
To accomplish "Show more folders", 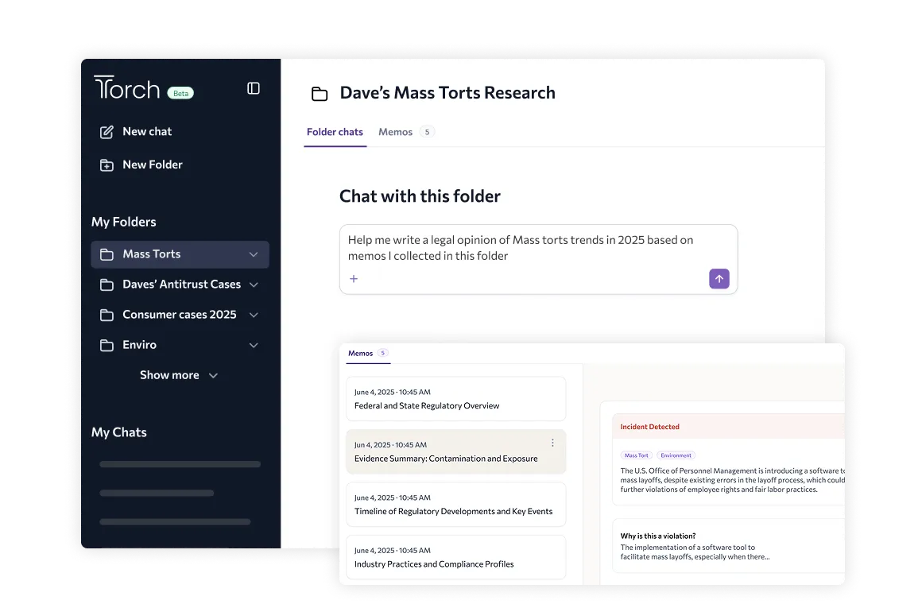I will (x=180, y=375).
